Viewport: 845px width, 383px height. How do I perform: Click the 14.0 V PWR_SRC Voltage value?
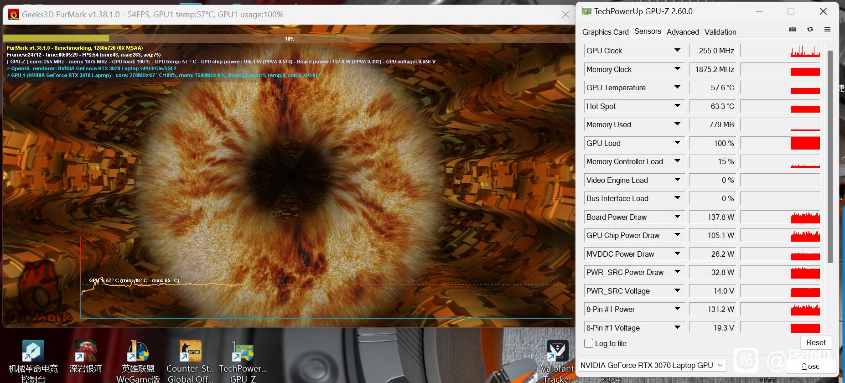(x=712, y=291)
